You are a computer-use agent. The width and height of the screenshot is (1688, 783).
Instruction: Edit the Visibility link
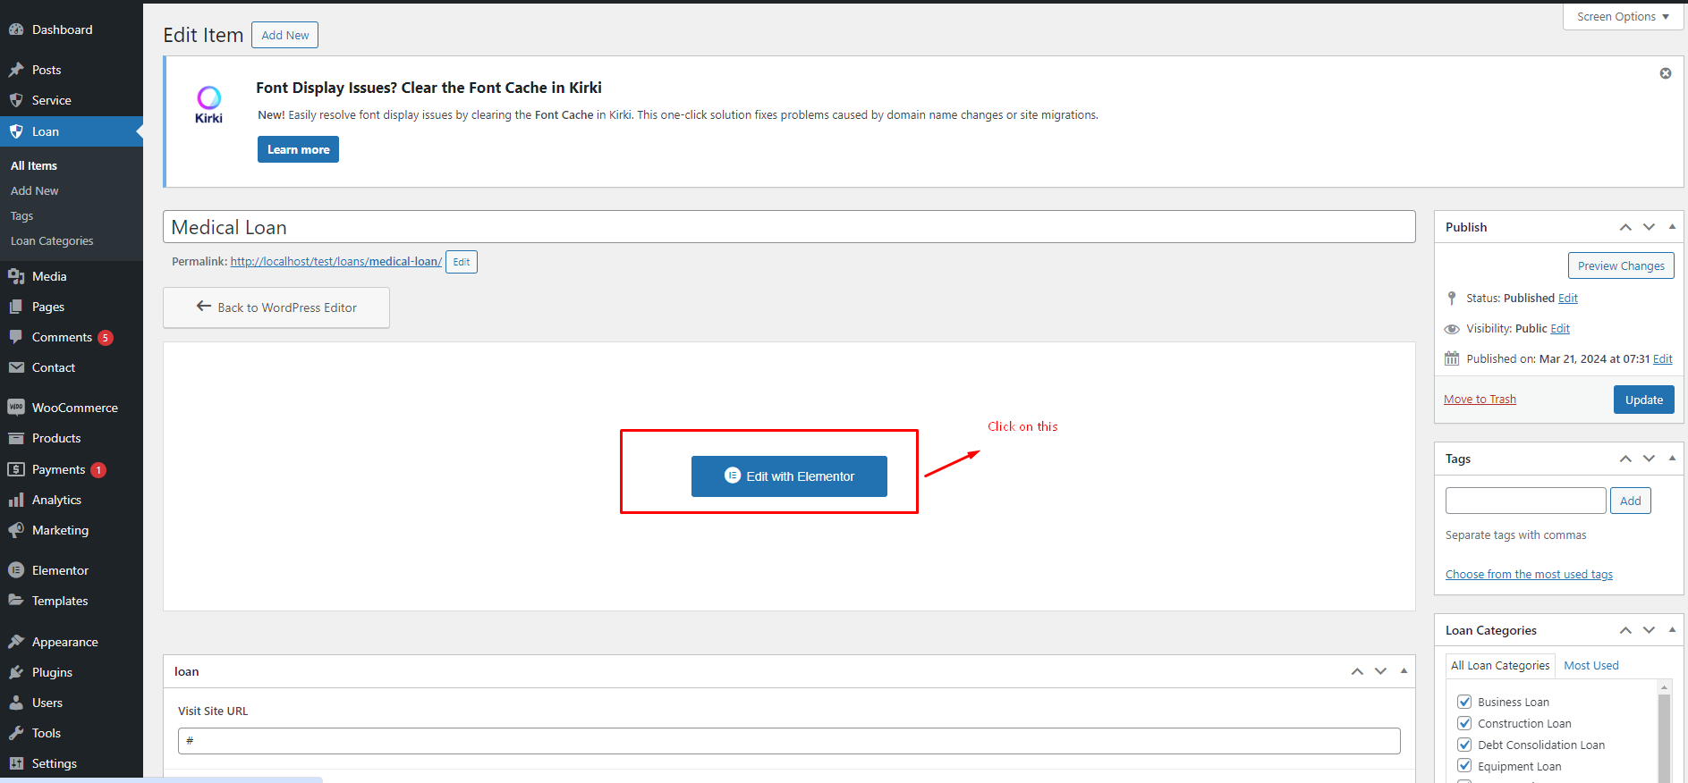[1560, 329]
